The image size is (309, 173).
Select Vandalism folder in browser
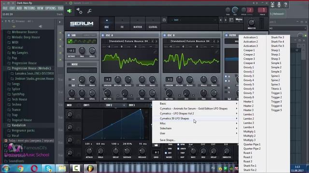(19, 125)
